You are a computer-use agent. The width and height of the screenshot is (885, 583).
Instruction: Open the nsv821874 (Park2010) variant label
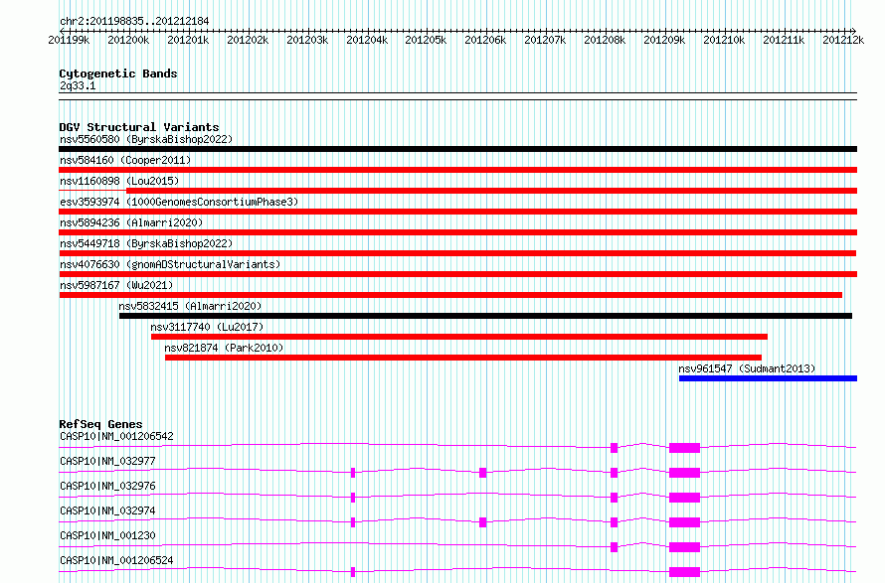(224, 348)
